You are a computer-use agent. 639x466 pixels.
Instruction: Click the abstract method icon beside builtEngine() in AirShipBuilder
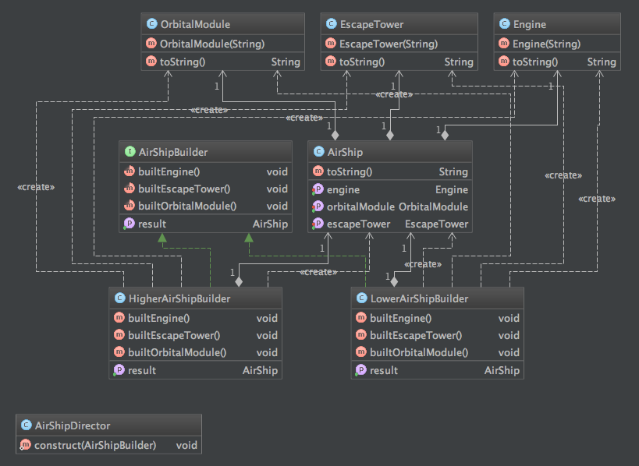coord(129,171)
